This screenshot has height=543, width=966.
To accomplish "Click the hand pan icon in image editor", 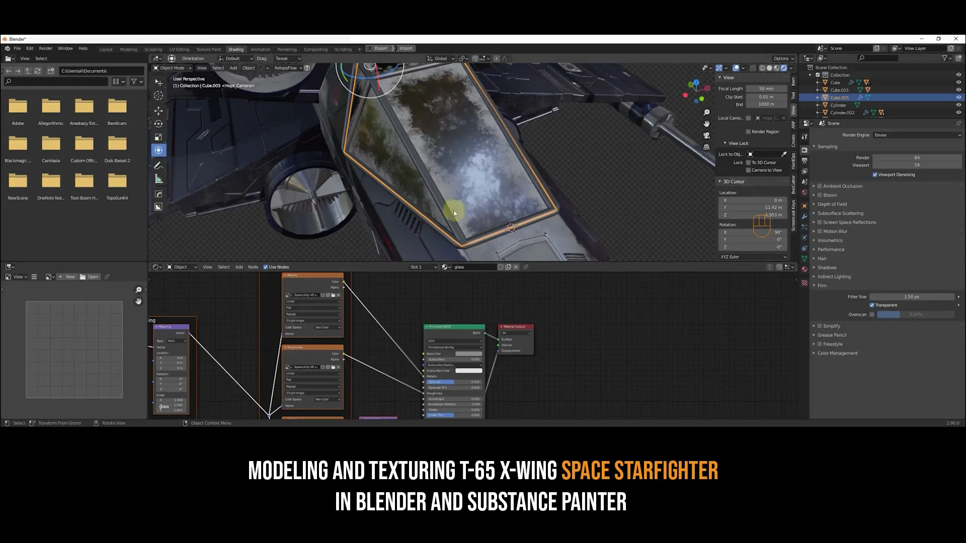I will click(138, 301).
